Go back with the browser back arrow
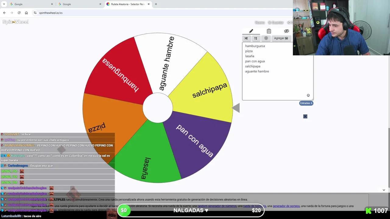 pyautogui.click(x=4, y=13)
